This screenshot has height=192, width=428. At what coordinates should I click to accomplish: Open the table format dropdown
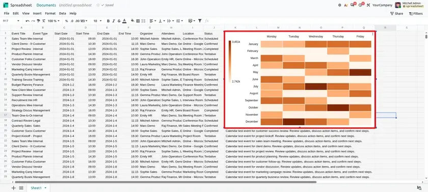click(x=192, y=21)
